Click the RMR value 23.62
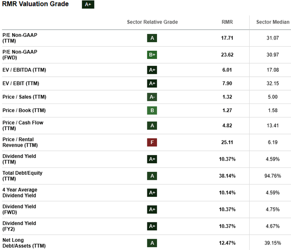Image resolution: width=291 pixels, height=250 pixels. (x=227, y=55)
